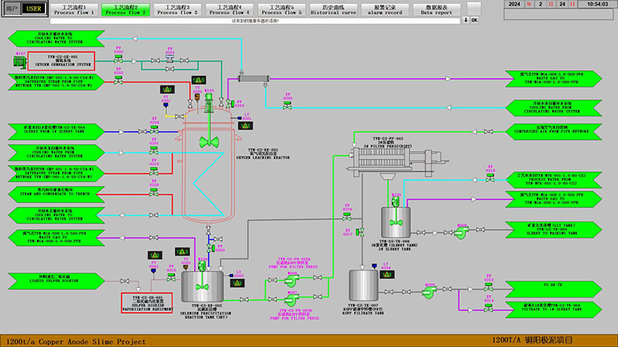This screenshot has width=618, height=347.
Task: Click the M107 motor icon
Action: [x=19, y=62]
